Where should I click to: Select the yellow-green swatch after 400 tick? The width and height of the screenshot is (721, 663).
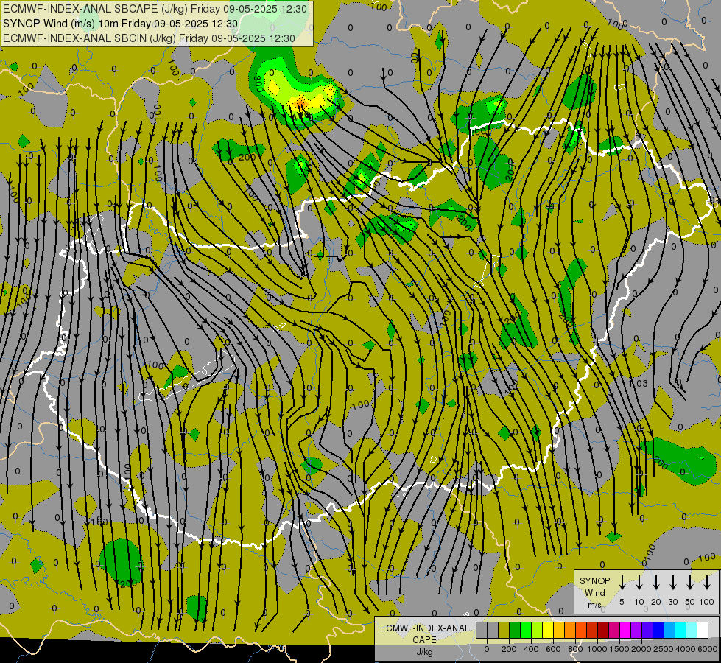point(537,630)
